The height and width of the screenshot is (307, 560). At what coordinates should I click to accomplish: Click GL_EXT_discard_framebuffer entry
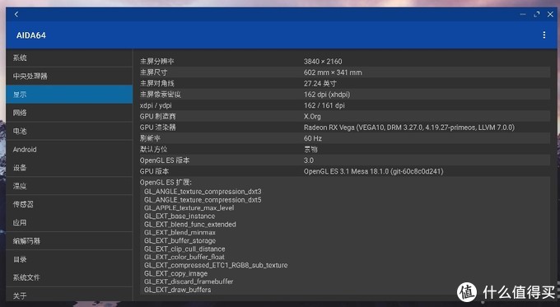coord(189,281)
